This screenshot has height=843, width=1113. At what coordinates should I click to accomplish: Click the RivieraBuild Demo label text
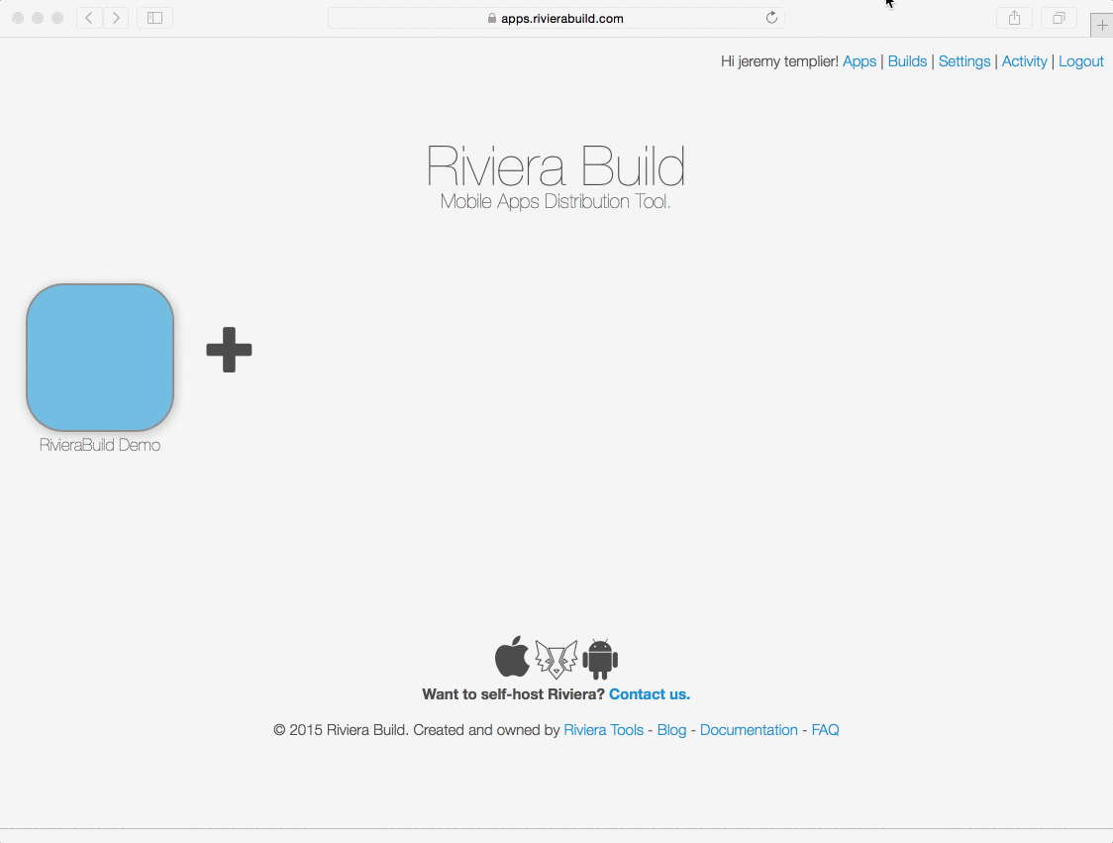[x=100, y=445]
